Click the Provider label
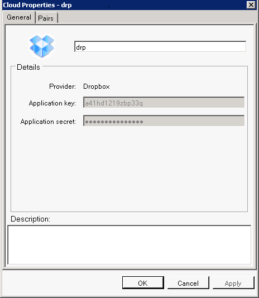This screenshot has height=298, width=259. coord(63,86)
